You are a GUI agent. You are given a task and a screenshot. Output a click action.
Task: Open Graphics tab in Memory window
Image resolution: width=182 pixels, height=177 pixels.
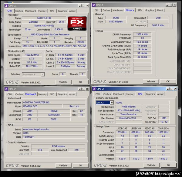(150, 10)
